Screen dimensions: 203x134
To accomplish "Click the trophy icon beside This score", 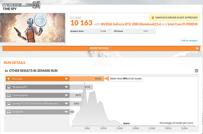I will (9, 79).
